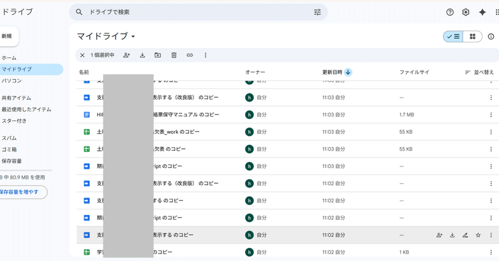Click 1 KB file size cell

coord(404,252)
